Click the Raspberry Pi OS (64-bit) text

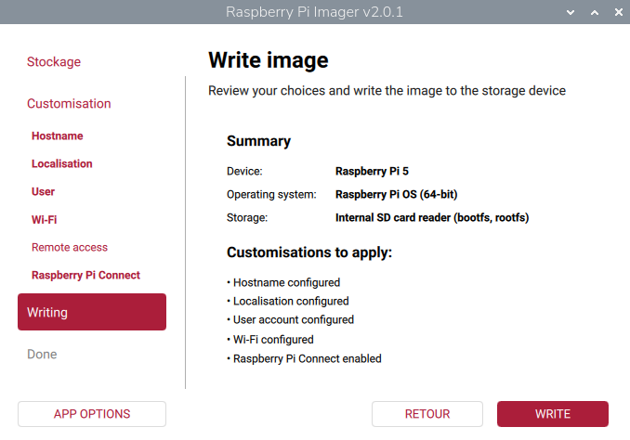tap(396, 195)
